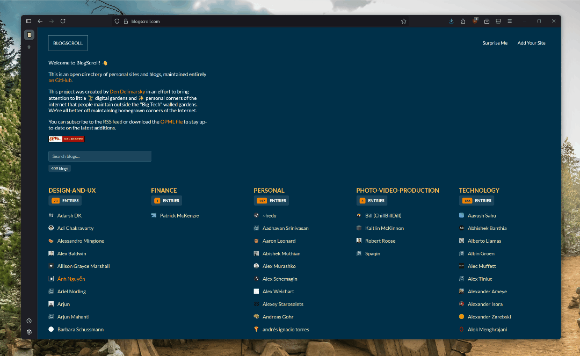Open the Den Delimarsky link
Screen dimensions: 580x356
click(127, 92)
